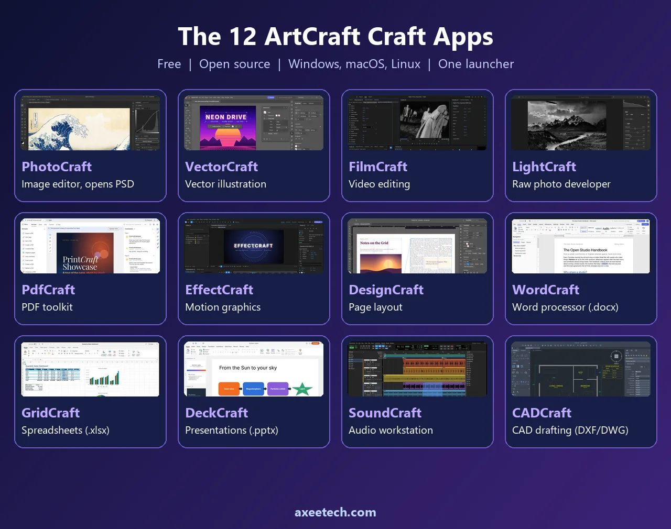Image resolution: width=671 pixels, height=529 pixels.
Task: Open the WordCraft document thumbnail
Action: pos(581,246)
